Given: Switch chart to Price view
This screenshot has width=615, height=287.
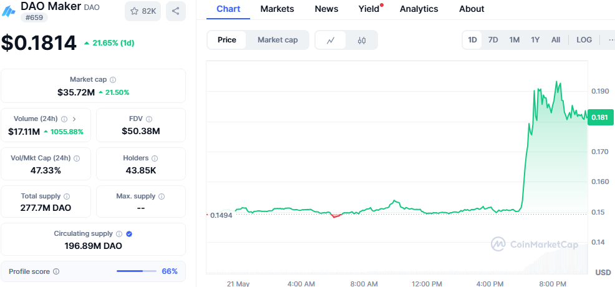Looking at the screenshot, I should (227, 40).
